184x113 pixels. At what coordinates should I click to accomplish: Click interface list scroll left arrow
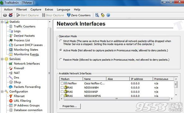(x=62, y=99)
